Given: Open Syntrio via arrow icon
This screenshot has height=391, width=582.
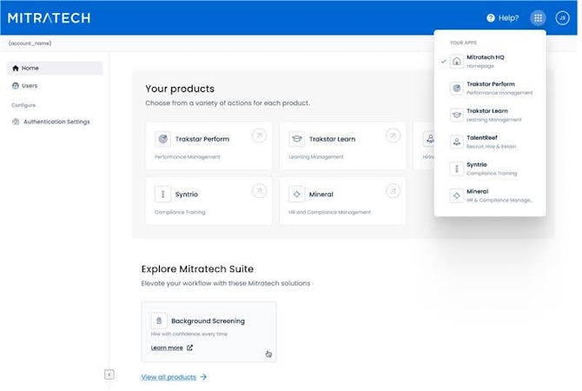Looking at the screenshot, I should 260,191.
